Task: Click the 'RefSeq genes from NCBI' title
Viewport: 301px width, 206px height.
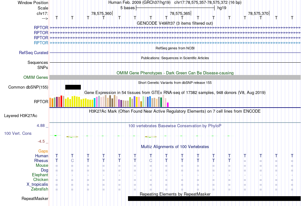Action: click(x=175, y=48)
